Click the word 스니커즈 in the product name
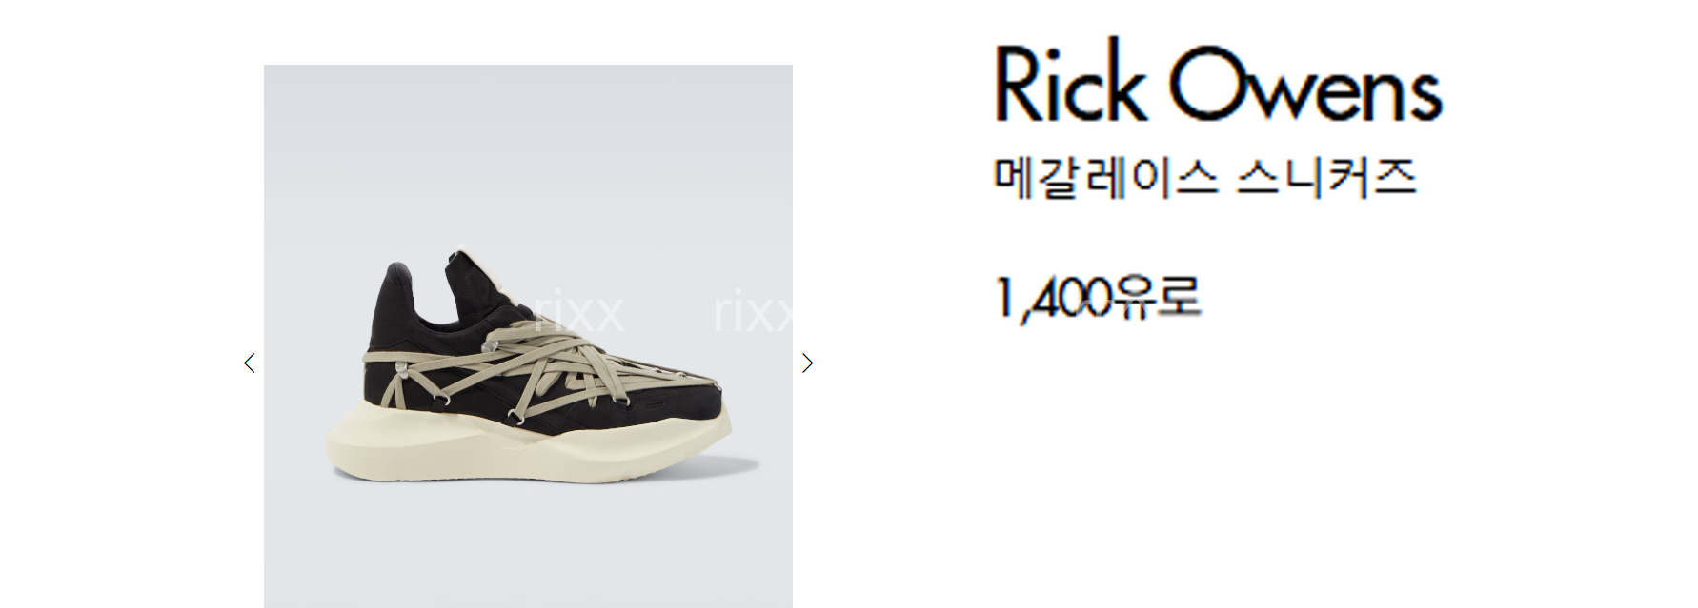This screenshot has height=608, width=1698. pos(1325,177)
